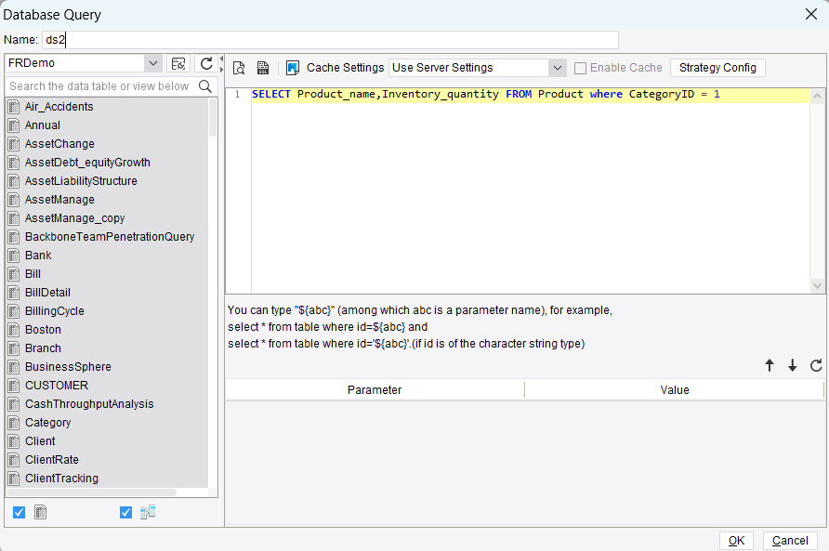Viewport: 829px width, 551px height.
Task: Toggle the Enable Cache checkbox
Action: (x=580, y=68)
